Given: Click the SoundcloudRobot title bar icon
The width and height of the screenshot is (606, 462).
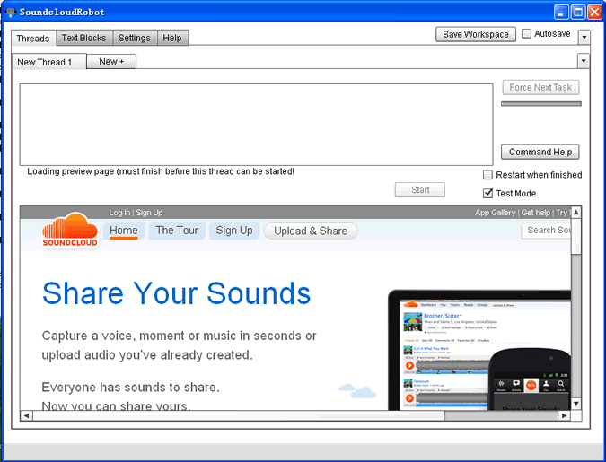Looking at the screenshot, I should pos(11,12).
